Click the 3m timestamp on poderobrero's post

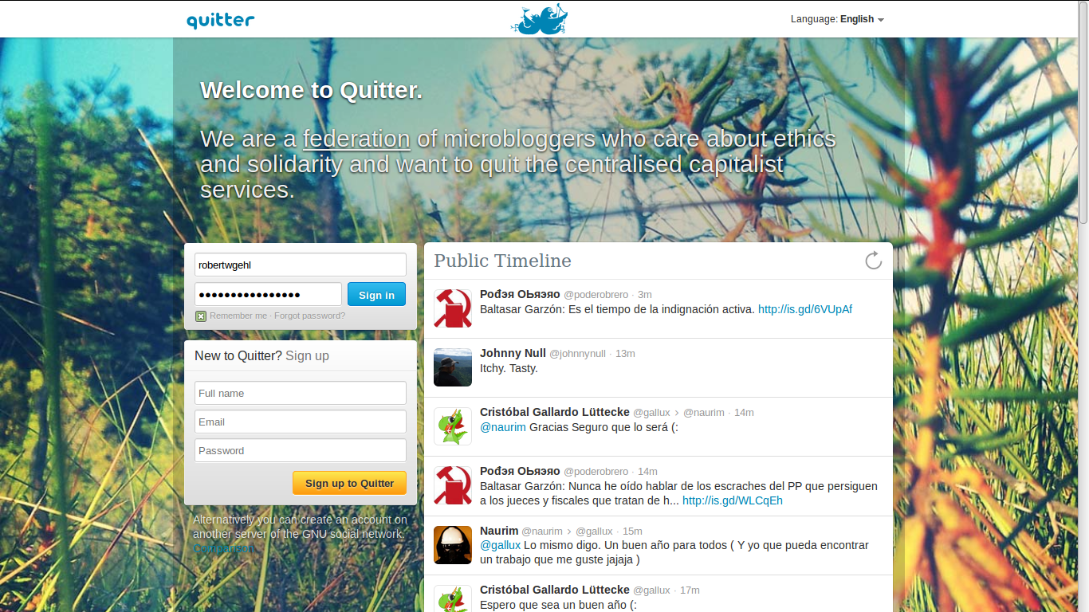645,295
